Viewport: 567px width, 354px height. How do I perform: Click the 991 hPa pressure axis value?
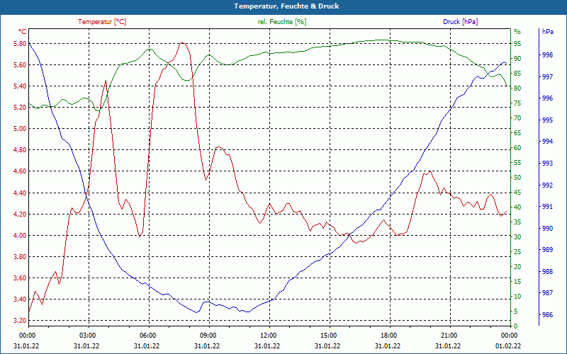(x=548, y=207)
